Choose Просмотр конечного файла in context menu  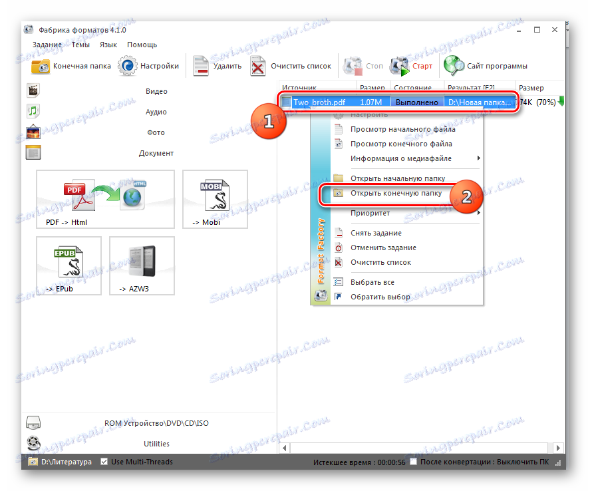(401, 144)
